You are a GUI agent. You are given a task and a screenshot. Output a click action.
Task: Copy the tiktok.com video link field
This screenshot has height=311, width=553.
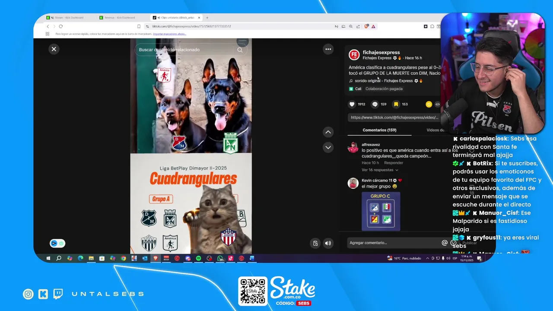coord(394,117)
